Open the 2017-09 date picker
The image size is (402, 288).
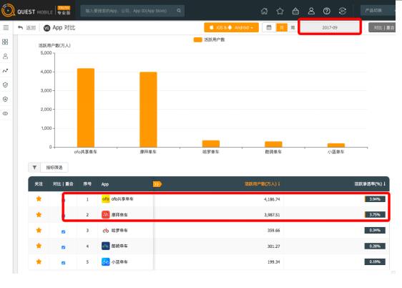click(x=330, y=27)
